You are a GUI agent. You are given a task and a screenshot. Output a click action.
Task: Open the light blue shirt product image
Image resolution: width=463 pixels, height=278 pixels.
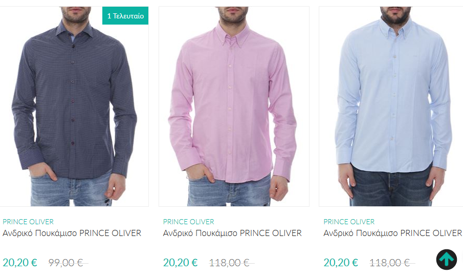click(x=391, y=106)
